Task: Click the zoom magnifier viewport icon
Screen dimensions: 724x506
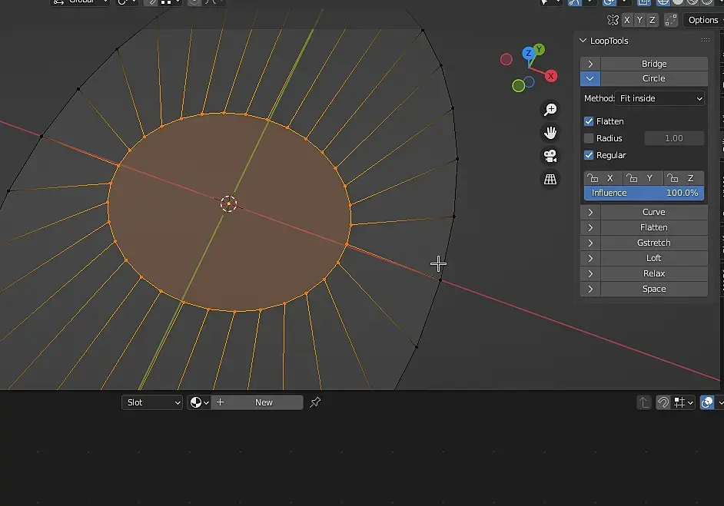Action: tap(550, 110)
